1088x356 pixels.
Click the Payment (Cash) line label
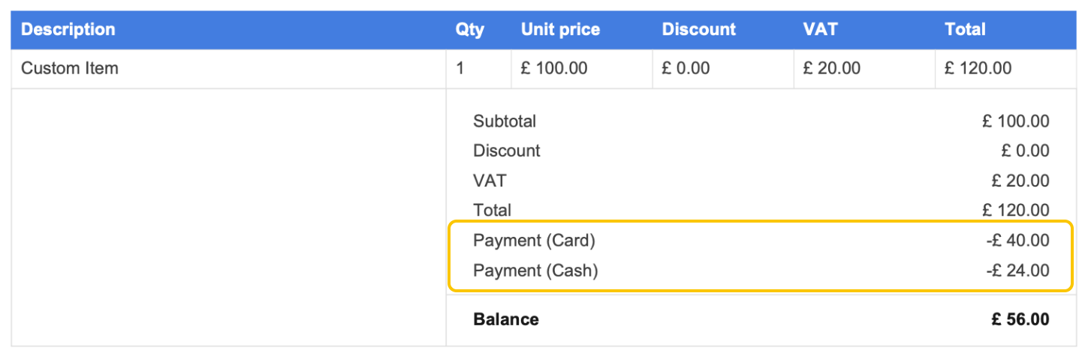point(535,271)
